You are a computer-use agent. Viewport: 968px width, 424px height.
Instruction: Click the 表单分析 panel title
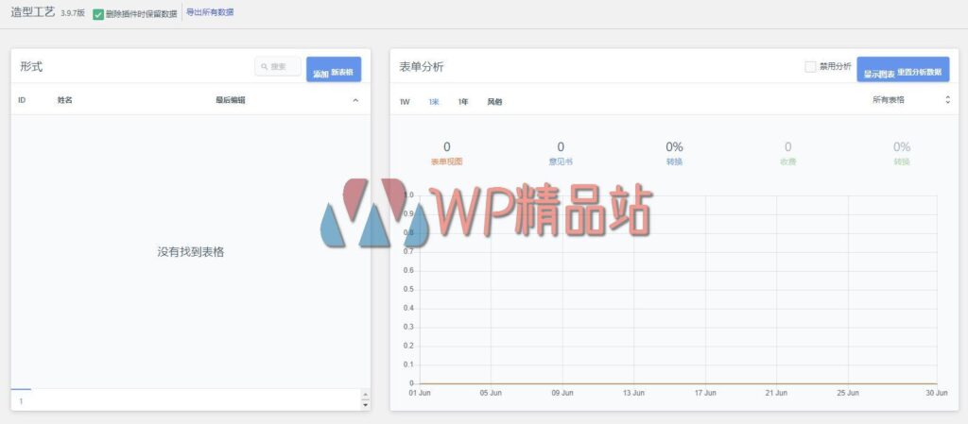tap(422, 67)
